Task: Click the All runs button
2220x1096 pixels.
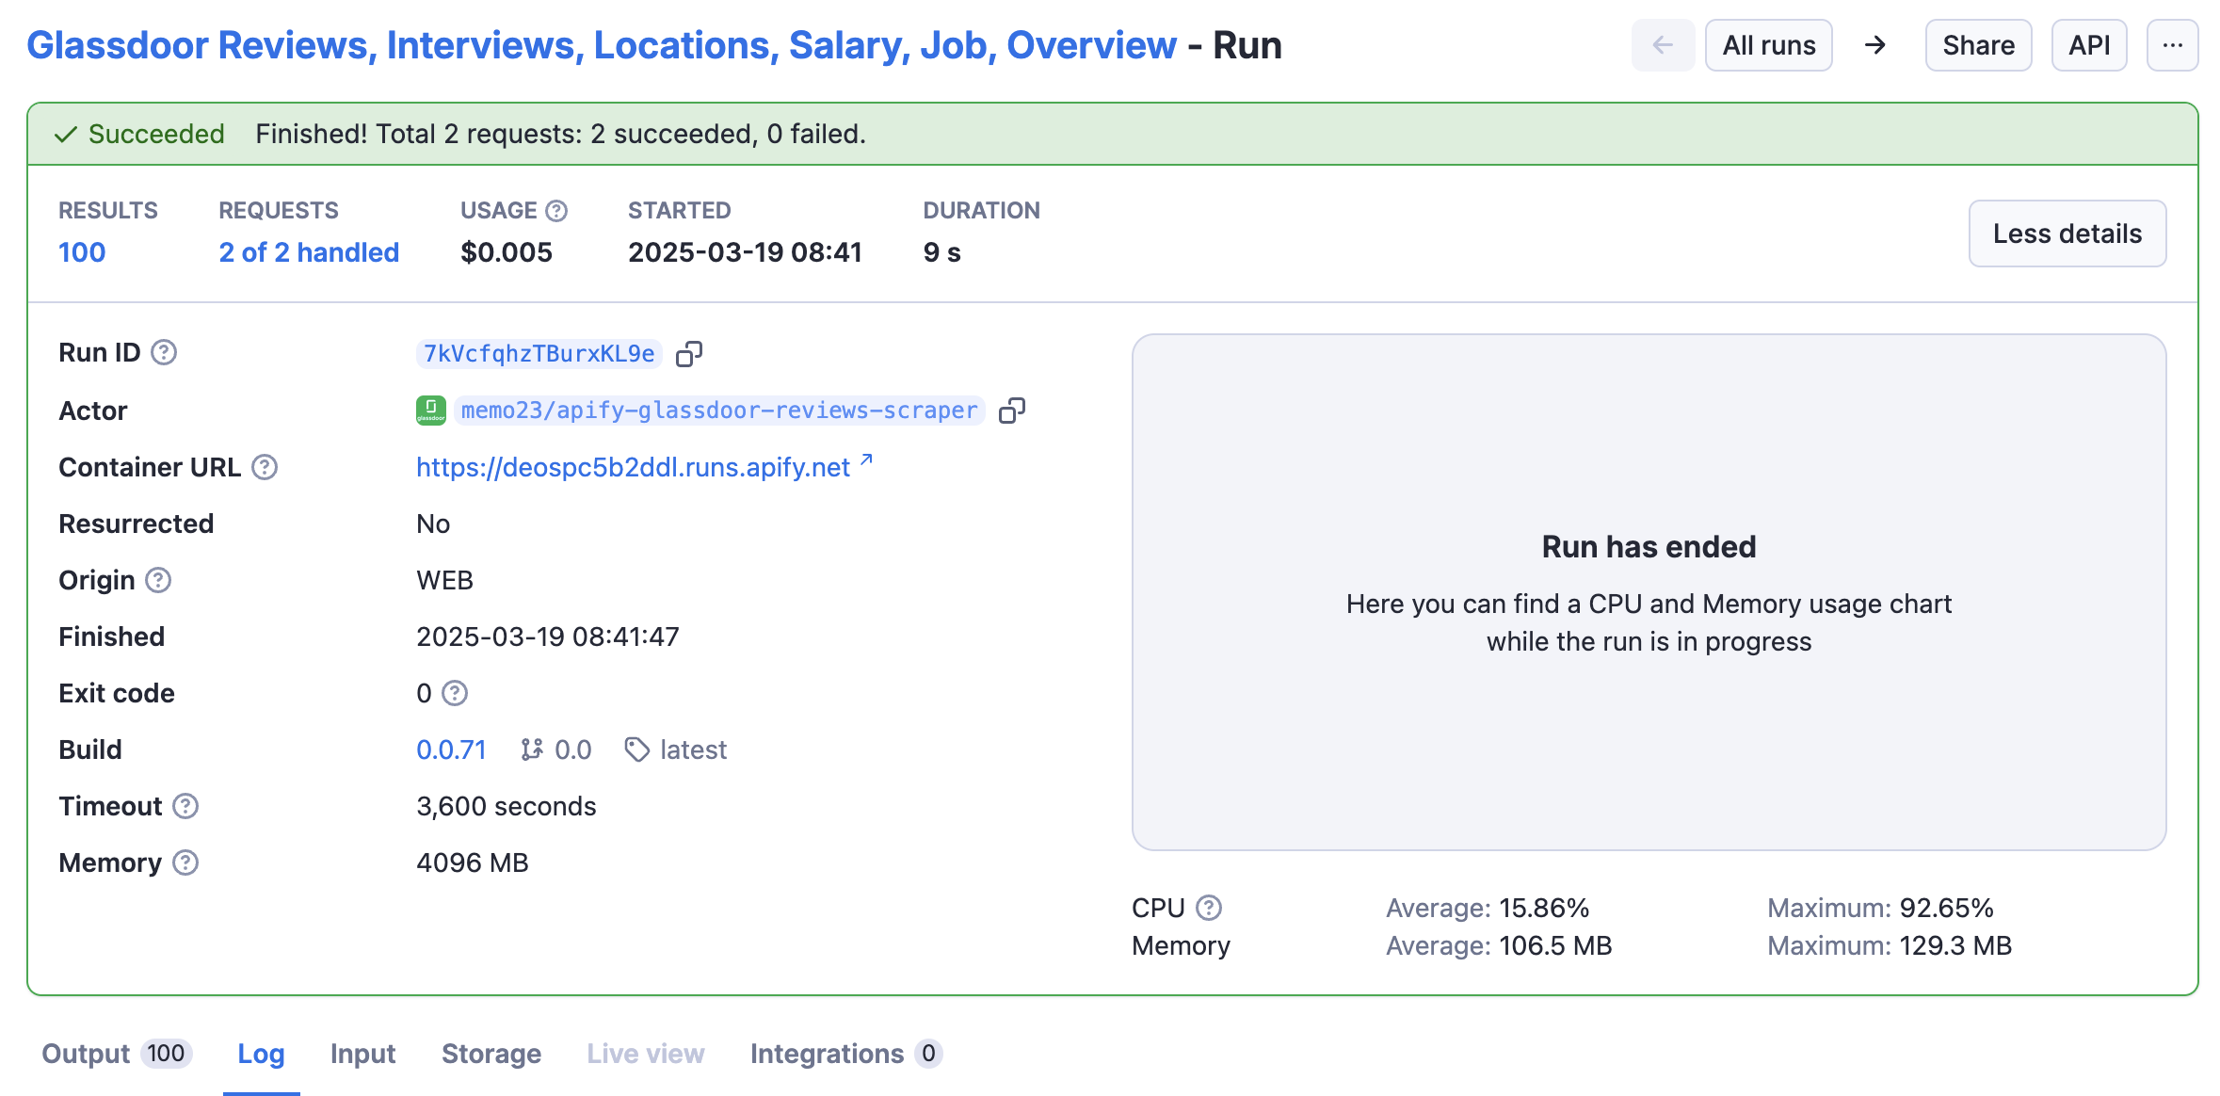Action: coord(1768,44)
